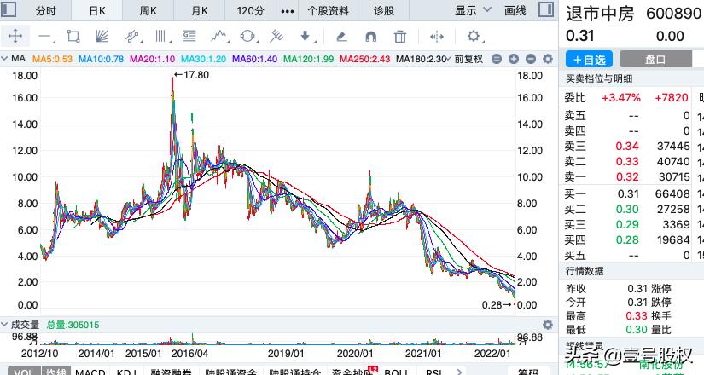The width and height of the screenshot is (704, 375).
Task: Click the 2019/01 date axis label
Action: point(286,354)
